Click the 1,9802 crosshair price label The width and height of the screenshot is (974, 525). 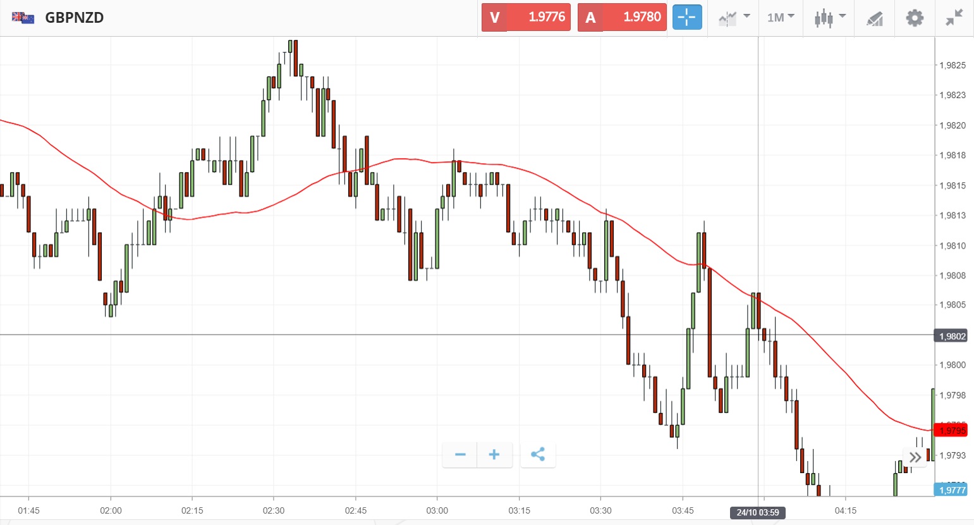(951, 336)
